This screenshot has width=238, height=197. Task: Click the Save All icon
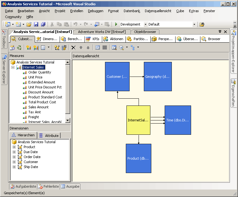(43, 24)
